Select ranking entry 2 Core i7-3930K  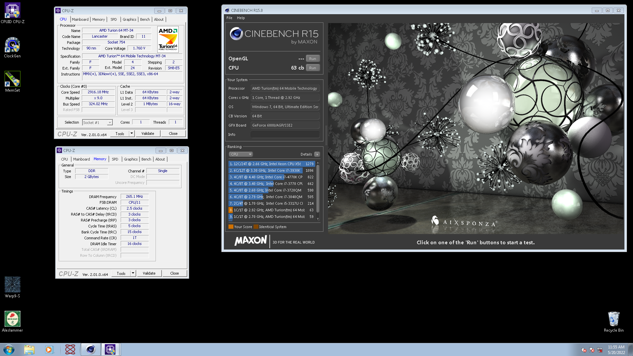[272, 170]
